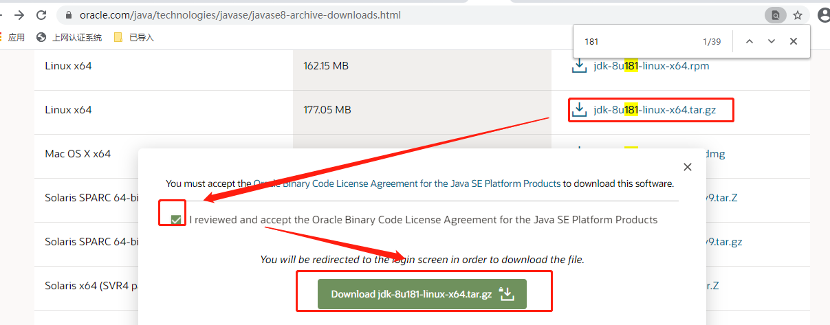Go to next find result
Screen dimensions: 830x325
click(772, 41)
